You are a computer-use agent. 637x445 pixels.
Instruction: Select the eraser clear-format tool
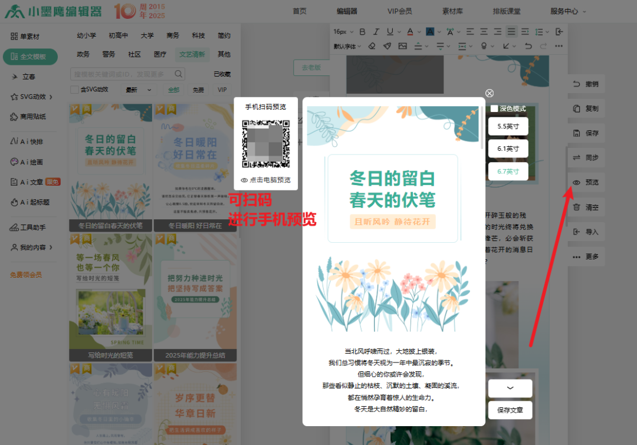tap(372, 46)
